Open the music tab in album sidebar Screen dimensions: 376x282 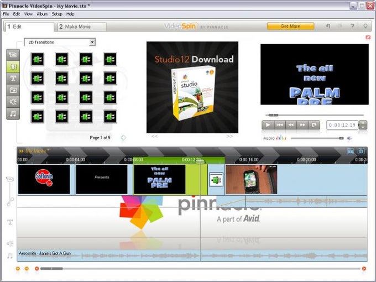point(13,113)
